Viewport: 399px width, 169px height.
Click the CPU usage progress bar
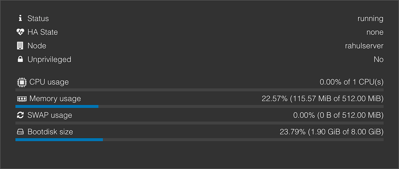coord(199,90)
